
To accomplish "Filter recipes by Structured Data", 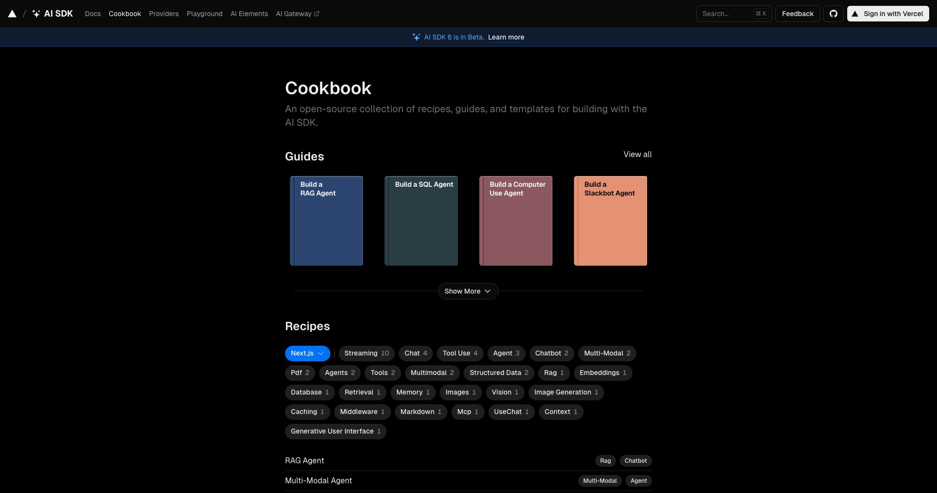I will pos(499,373).
